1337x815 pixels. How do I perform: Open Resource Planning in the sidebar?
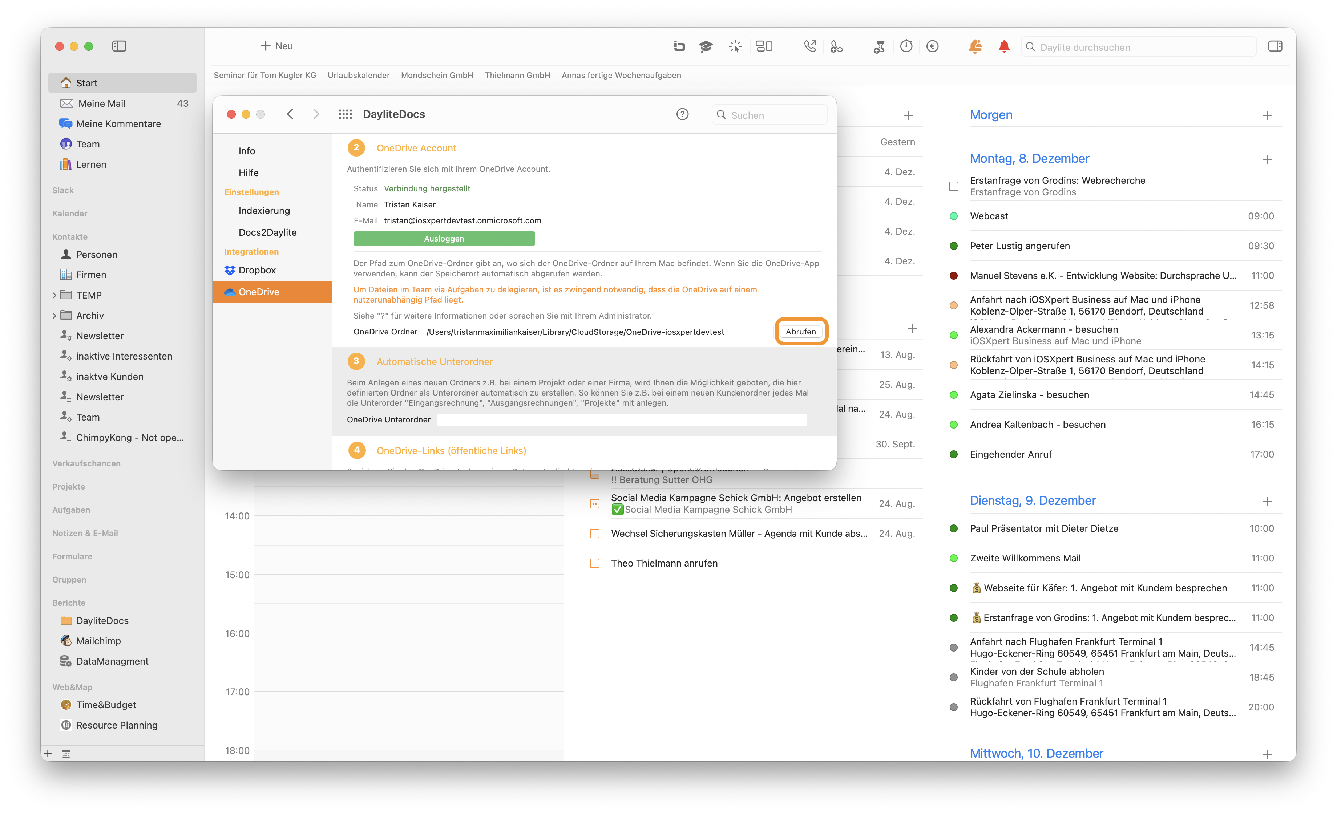122,725
